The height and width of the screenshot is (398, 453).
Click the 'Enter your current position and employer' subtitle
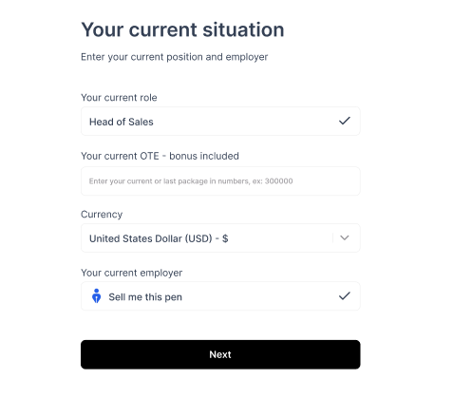pos(175,57)
